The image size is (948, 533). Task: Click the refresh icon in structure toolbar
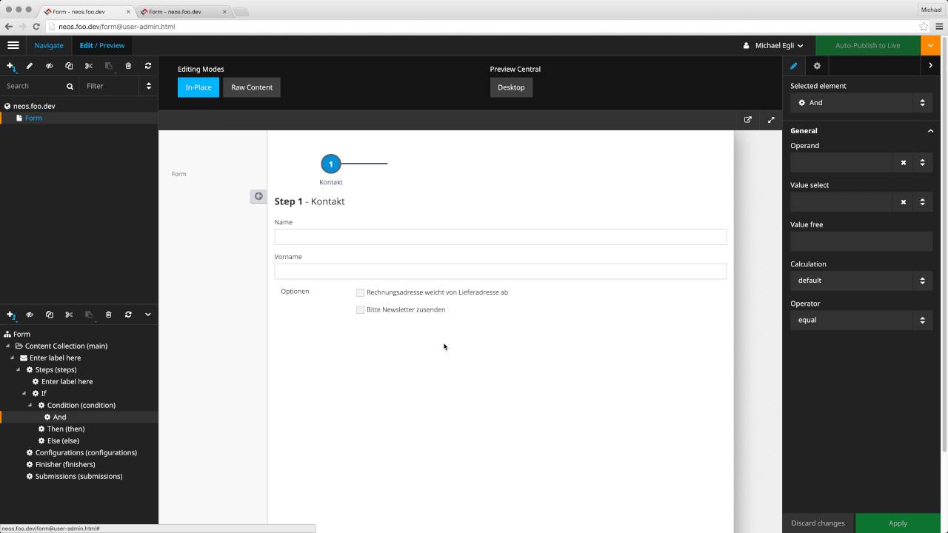[128, 315]
